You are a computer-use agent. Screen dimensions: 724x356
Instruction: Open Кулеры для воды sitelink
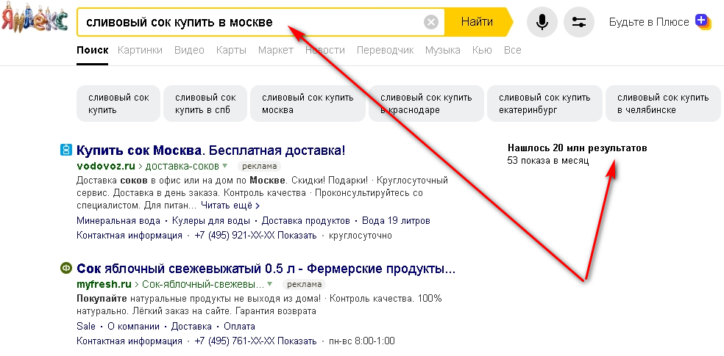(211, 221)
